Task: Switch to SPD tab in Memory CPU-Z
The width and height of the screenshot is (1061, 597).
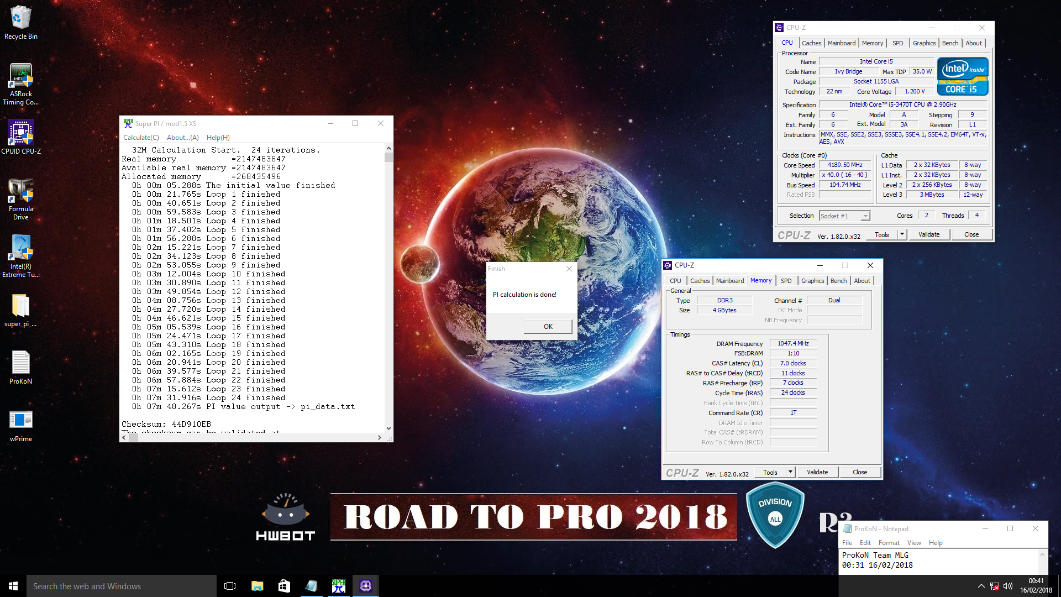Action: 786,281
